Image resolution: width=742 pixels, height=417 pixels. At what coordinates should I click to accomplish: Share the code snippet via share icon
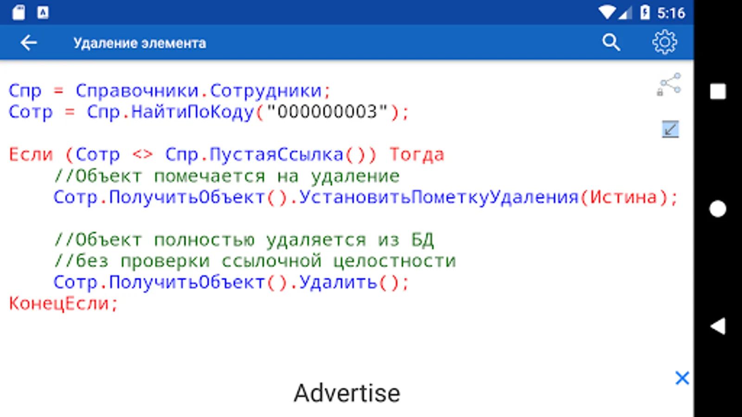click(x=670, y=84)
